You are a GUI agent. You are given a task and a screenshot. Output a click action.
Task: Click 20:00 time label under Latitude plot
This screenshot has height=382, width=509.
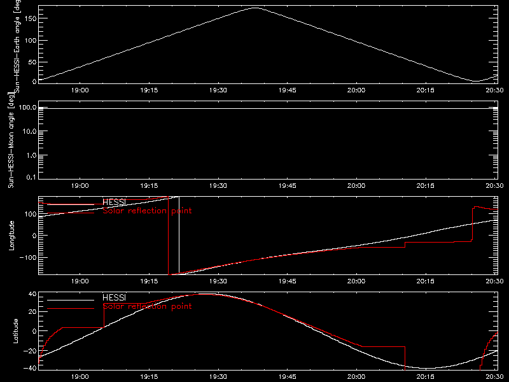click(x=356, y=377)
